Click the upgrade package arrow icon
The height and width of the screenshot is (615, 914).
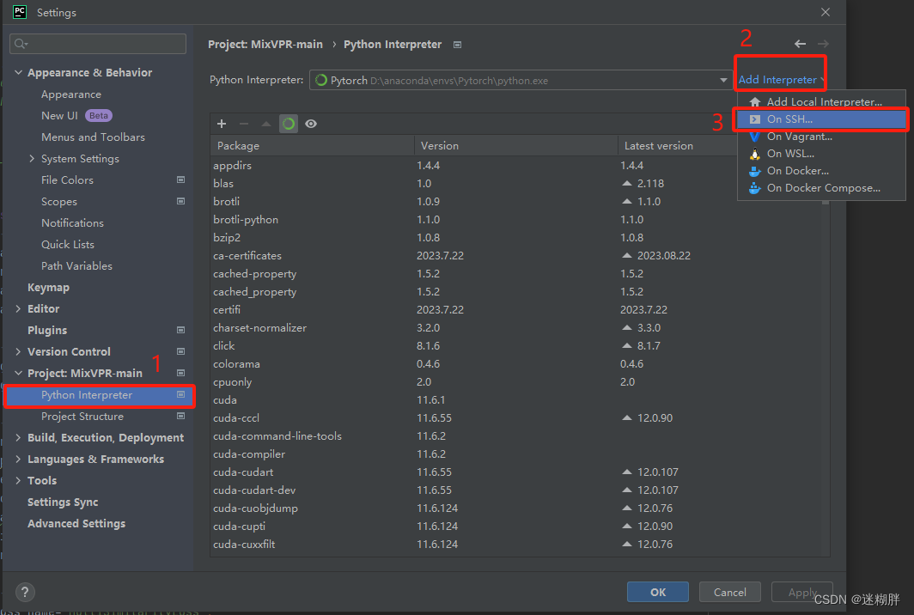click(265, 124)
